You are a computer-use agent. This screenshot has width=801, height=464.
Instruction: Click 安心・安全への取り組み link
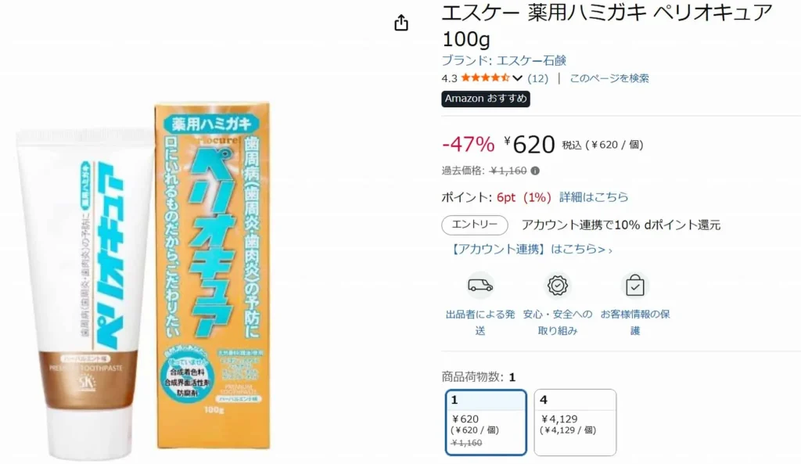click(557, 322)
